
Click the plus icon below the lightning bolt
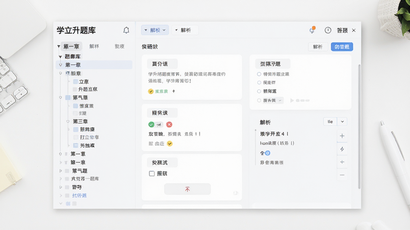(x=342, y=162)
